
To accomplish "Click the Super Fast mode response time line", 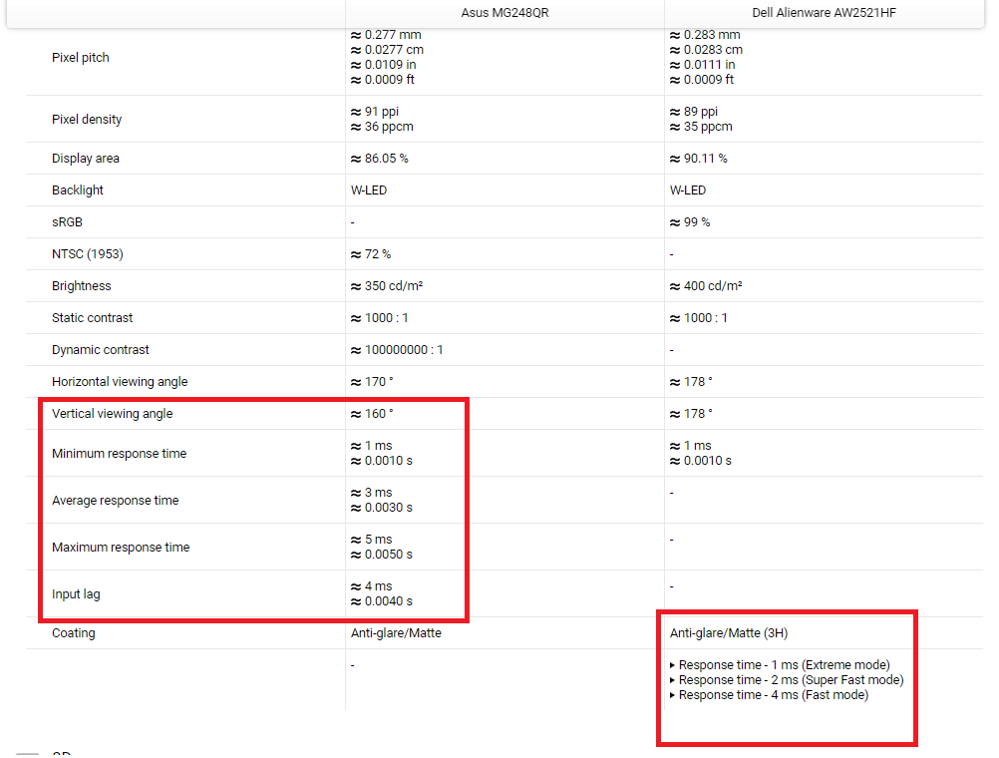I will [x=787, y=679].
